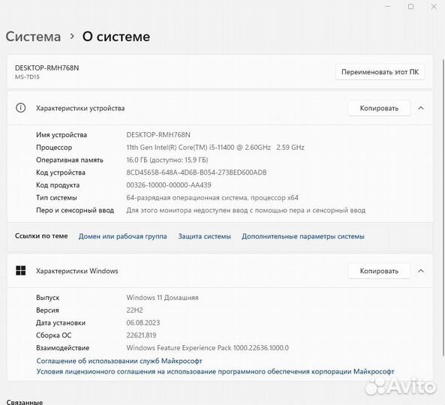This screenshot has height=405, width=445.
Task: Select product ID 00326-10000-00000-AA439
Action: (169, 185)
